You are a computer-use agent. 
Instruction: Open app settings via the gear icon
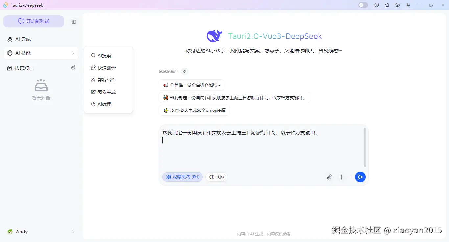[398, 5]
